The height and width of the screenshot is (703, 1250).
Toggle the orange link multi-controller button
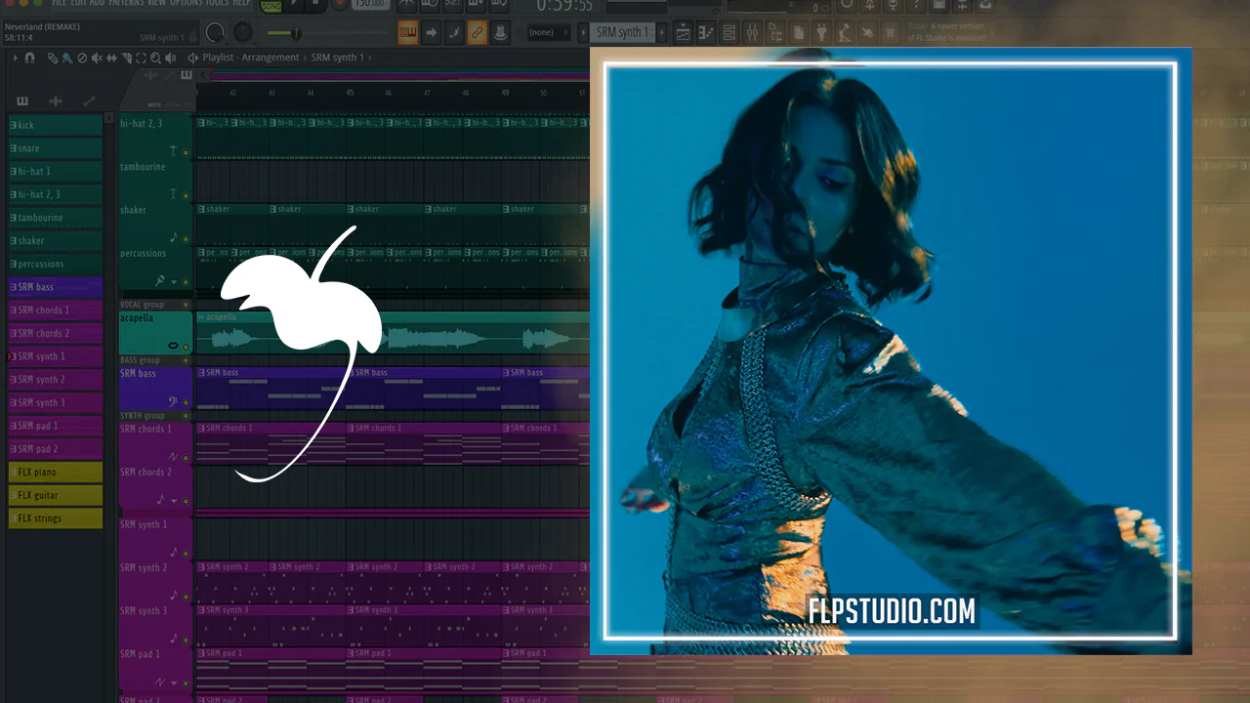pyautogui.click(x=477, y=32)
